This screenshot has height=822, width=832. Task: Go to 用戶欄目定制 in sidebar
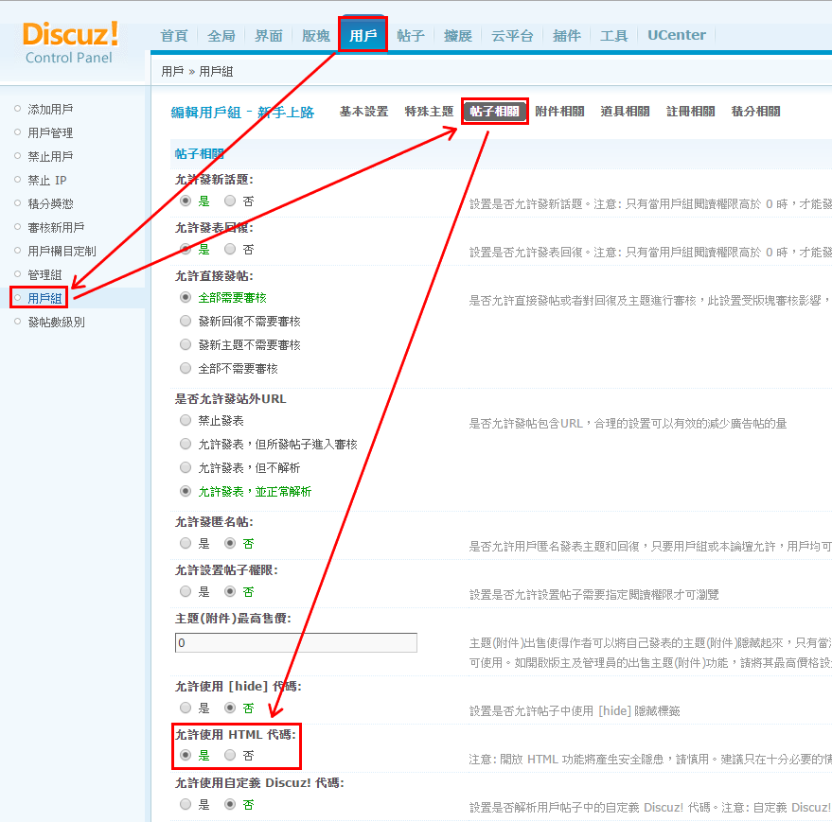[62, 251]
